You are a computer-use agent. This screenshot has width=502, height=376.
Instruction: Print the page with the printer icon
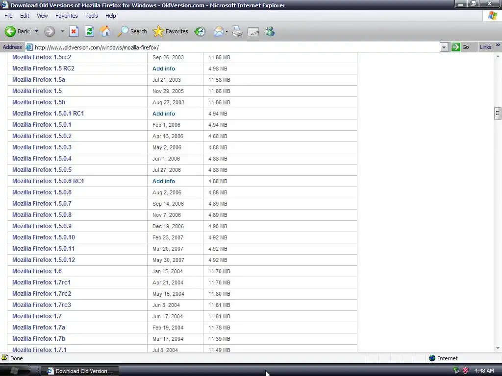pos(238,31)
